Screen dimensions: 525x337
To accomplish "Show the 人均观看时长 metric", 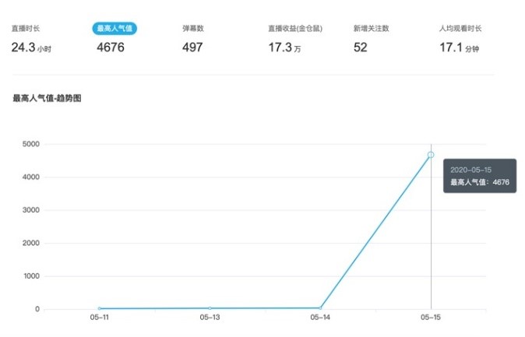I will click(x=460, y=29).
